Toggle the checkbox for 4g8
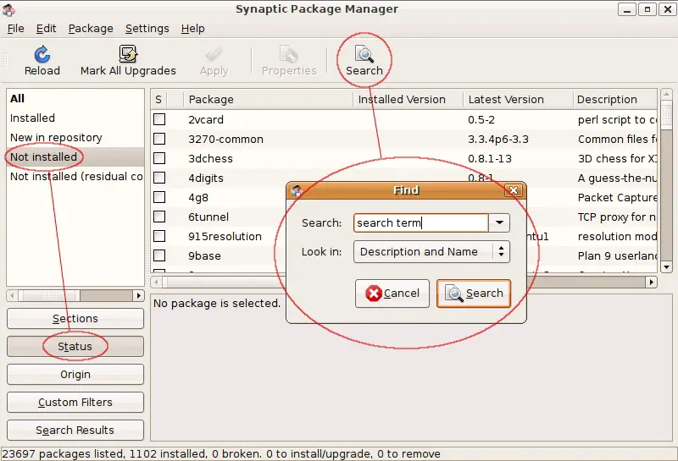The height and width of the screenshot is (461, 678). (159, 197)
